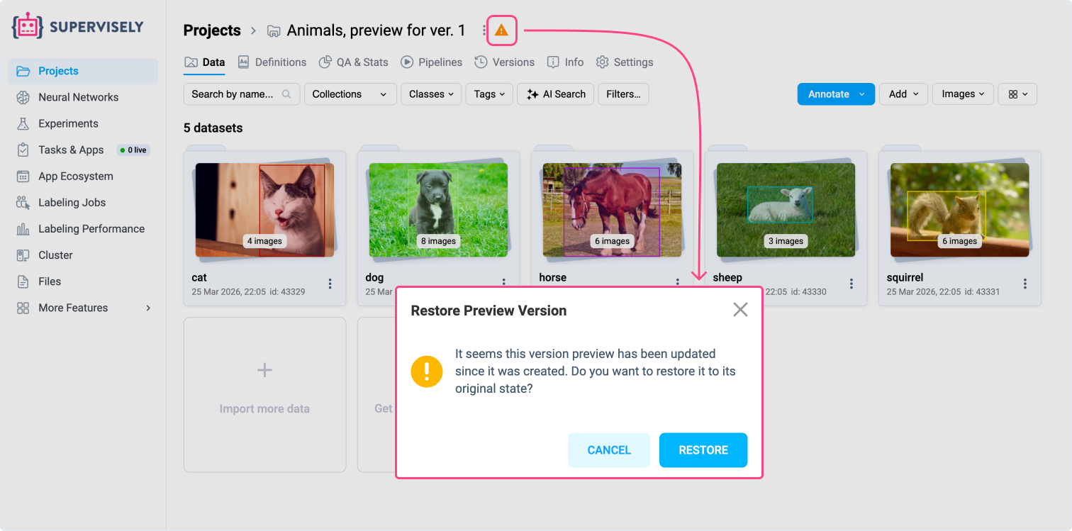
Task: Open the Collections dropdown
Action: [350, 94]
